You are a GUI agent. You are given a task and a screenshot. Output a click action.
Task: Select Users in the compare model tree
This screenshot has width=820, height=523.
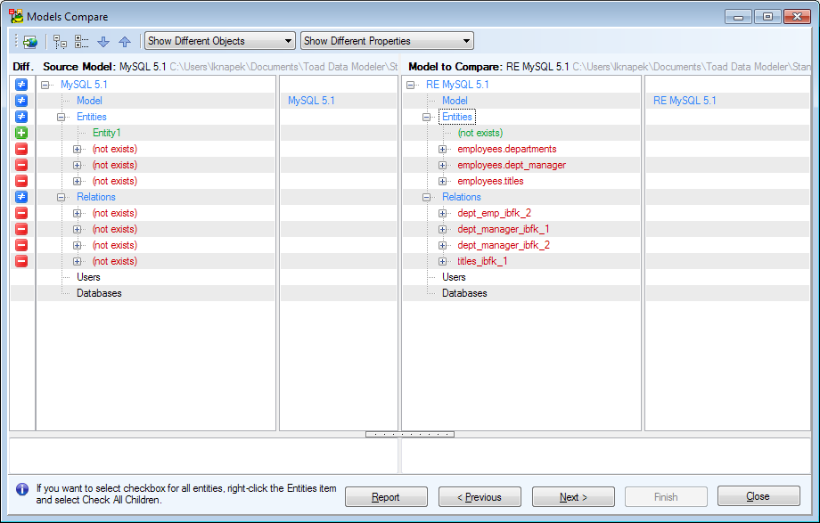454,277
